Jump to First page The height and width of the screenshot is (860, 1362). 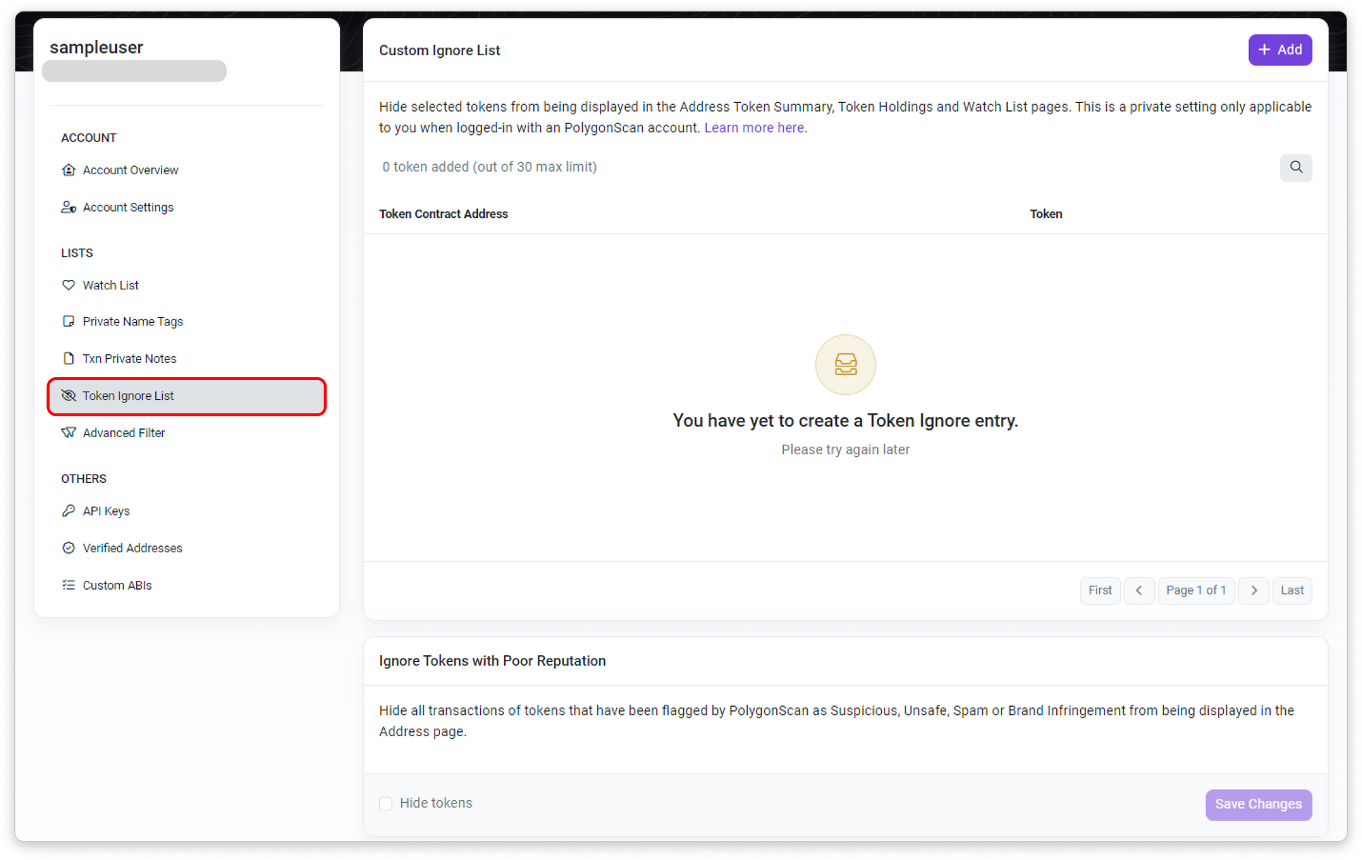(x=1100, y=590)
